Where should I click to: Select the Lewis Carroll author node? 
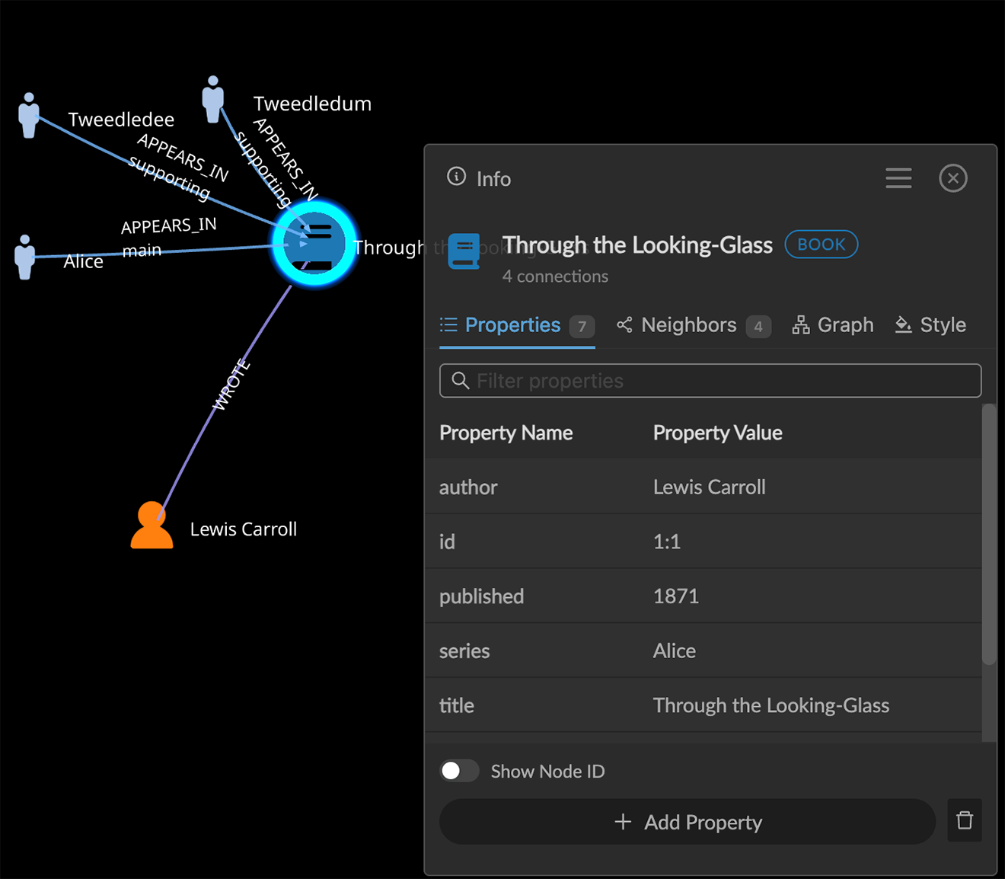click(x=152, y=525)
